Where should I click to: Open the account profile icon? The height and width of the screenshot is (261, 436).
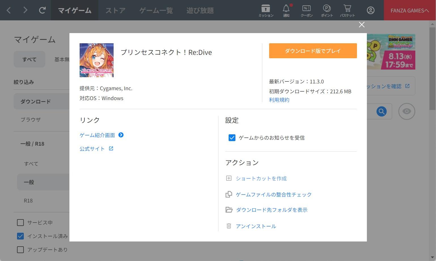371,10
